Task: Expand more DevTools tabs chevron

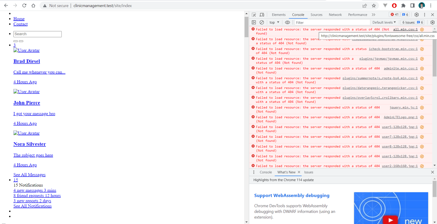Action: (373, 15)
